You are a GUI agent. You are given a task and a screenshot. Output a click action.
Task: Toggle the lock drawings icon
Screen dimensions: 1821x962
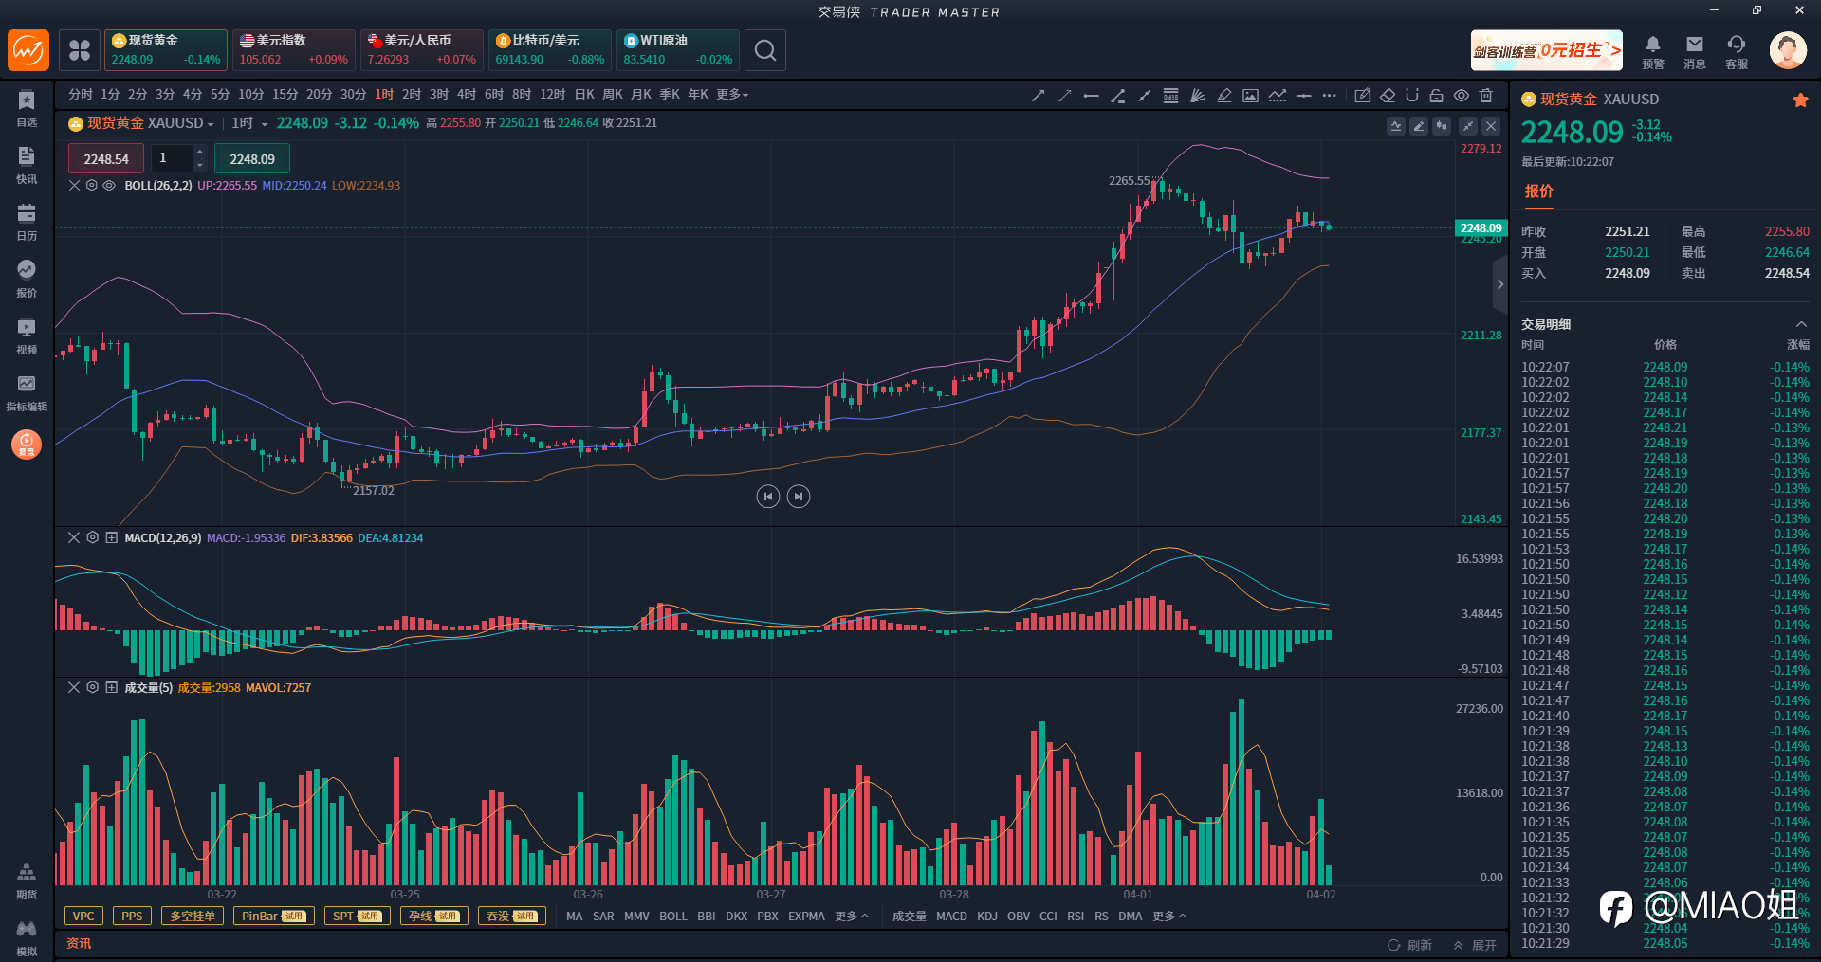1437,95
